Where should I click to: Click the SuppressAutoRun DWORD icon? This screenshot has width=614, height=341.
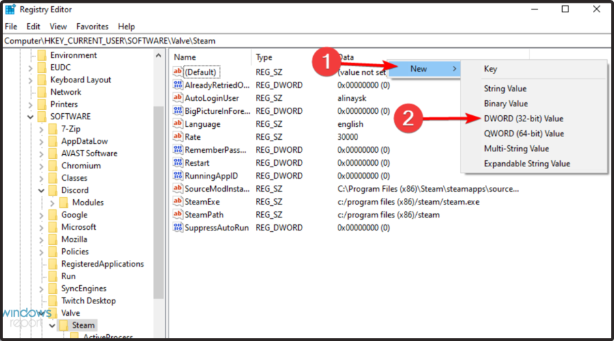[178, 227]
